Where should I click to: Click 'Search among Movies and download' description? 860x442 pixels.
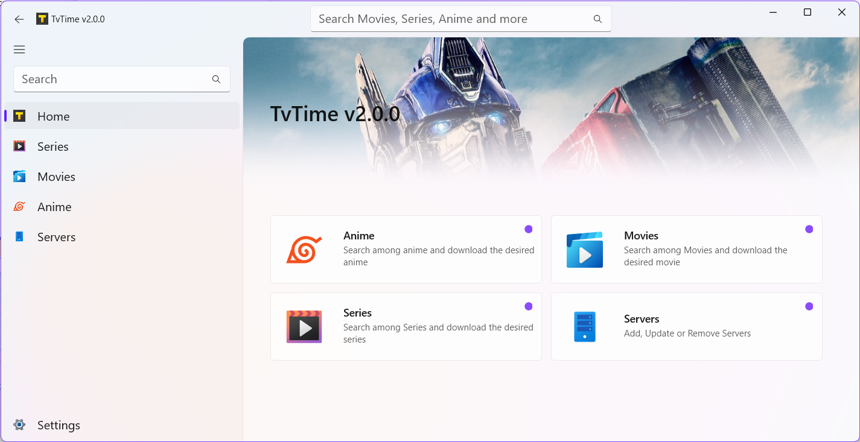click(706, 256)
